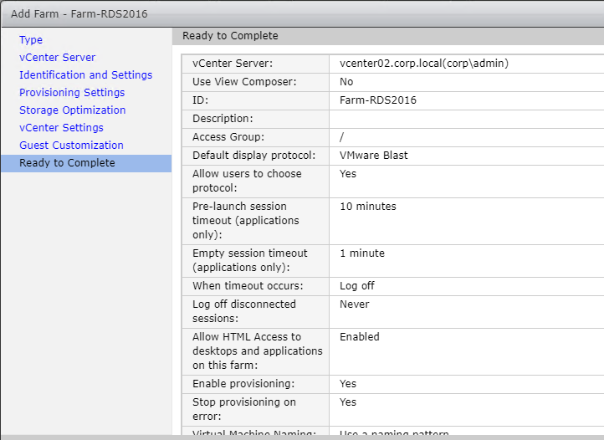Image resolution: width=604 pixels, height=440 pixels.
Task: Select the Ready to Complete sidebar step
Action: point(86,163)
